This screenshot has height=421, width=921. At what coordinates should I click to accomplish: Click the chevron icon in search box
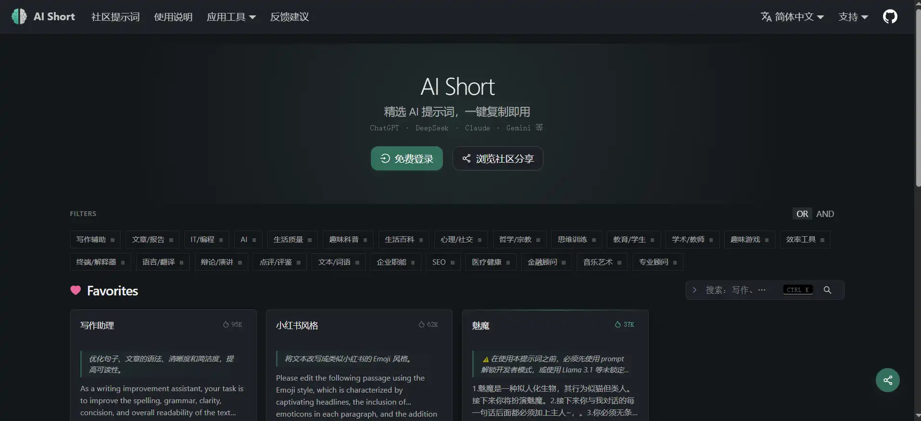694,290
